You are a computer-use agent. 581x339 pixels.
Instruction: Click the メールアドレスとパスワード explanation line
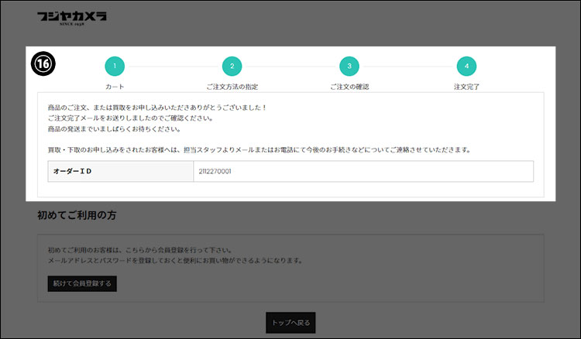[x=175, y=261]
